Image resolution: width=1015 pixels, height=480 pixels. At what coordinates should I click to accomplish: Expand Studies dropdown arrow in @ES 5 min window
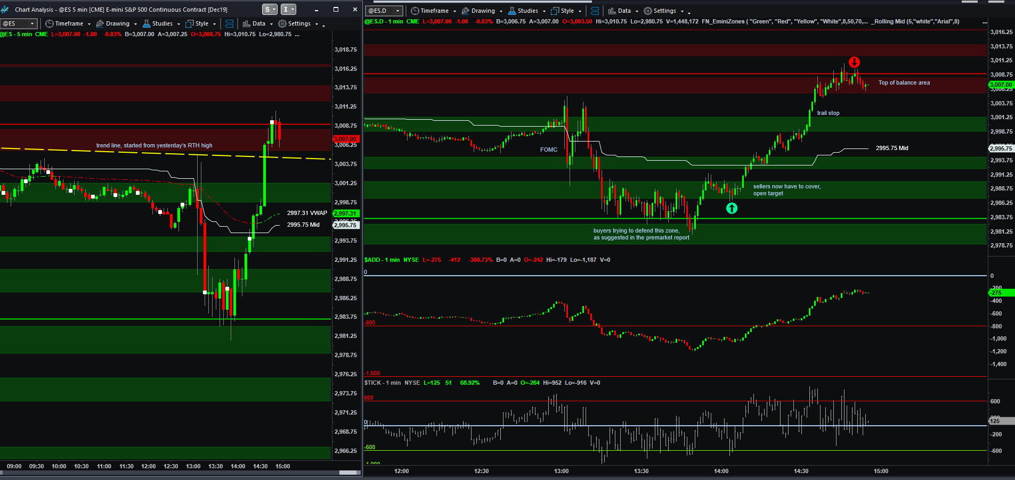click(x=178, y=24)
